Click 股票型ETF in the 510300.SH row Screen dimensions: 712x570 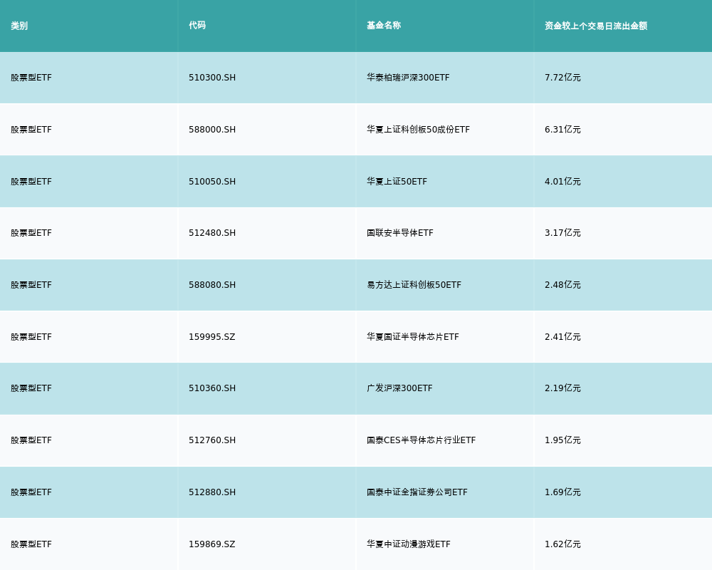31,78
